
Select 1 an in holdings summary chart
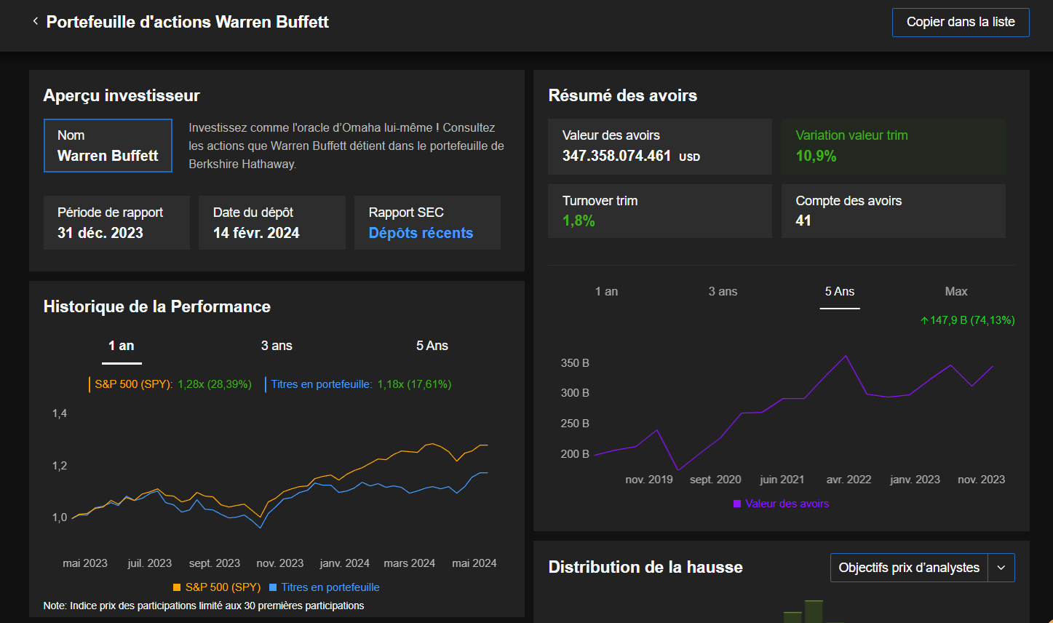click(606, 291)
